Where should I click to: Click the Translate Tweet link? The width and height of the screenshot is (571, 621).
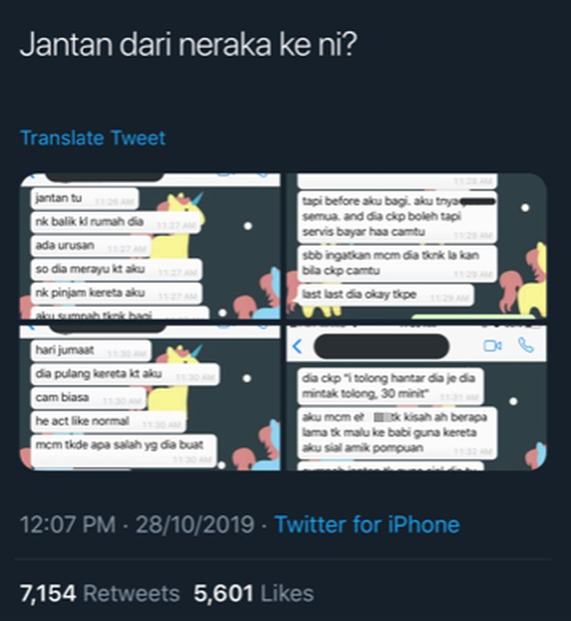[93, 138]
